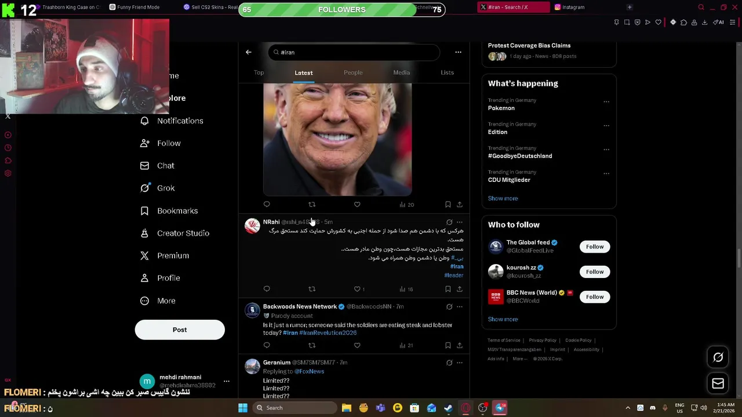Open the Follow page in sidebar
Screen dimensions: 742x417
[x=161, y=143]
